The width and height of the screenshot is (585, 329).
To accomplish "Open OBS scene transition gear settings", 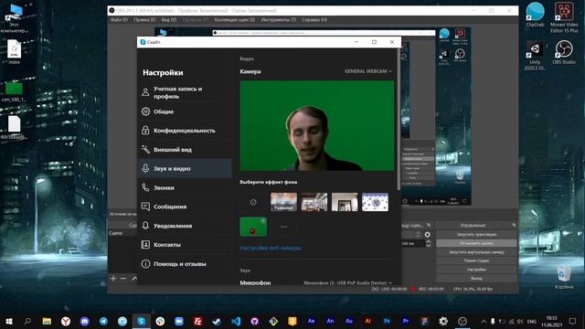I will coord(428,235).
